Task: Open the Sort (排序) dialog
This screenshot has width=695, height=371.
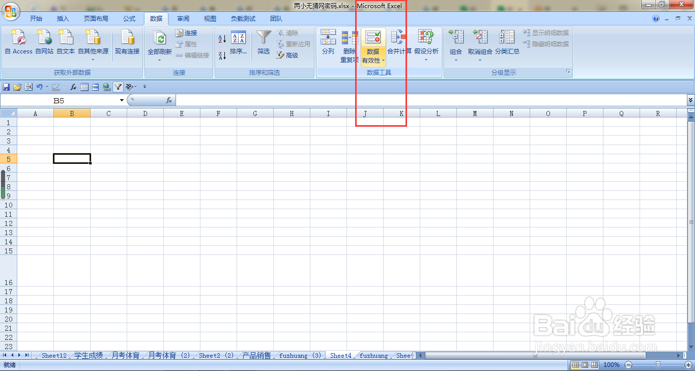Action: pyautogui.click(x=239, y=42)
